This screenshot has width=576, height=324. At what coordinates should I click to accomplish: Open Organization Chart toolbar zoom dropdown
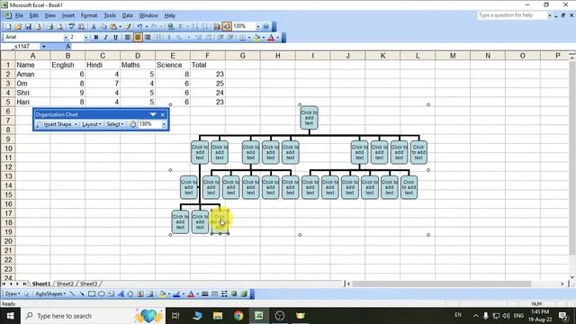(164, 124)
